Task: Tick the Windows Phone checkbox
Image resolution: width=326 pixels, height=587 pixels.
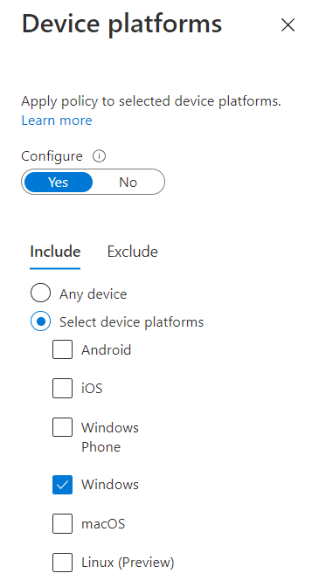Action: tap(62, 427)
